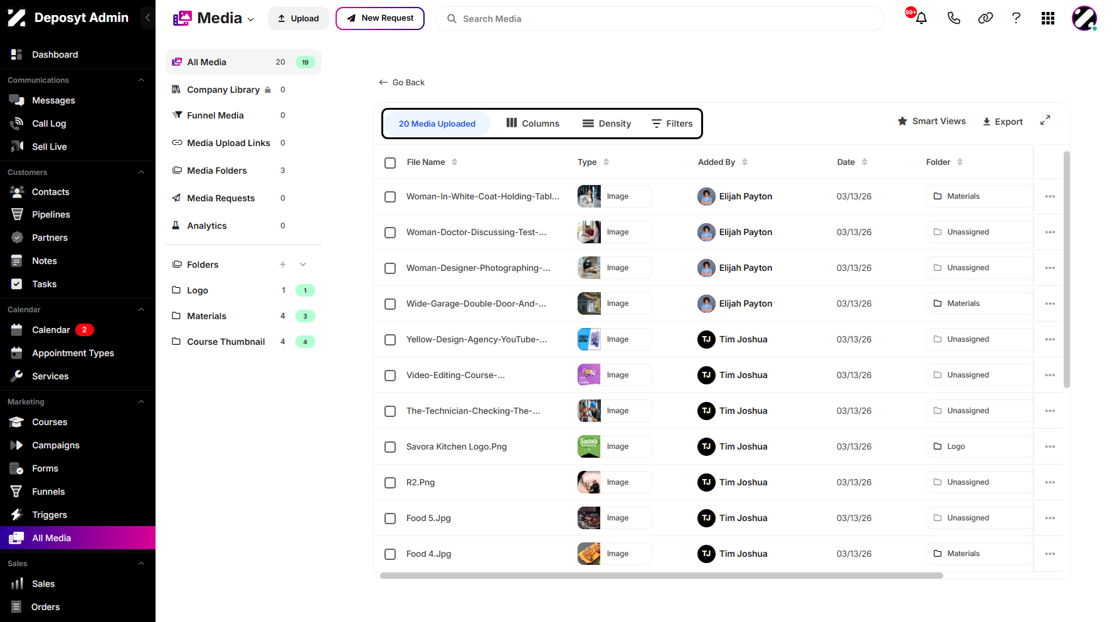Screen dimensions: 1112x622
Task: Select checkbox for Woman-In-White-Coat-Holding-Tabl row
Action: coord(390,197)
